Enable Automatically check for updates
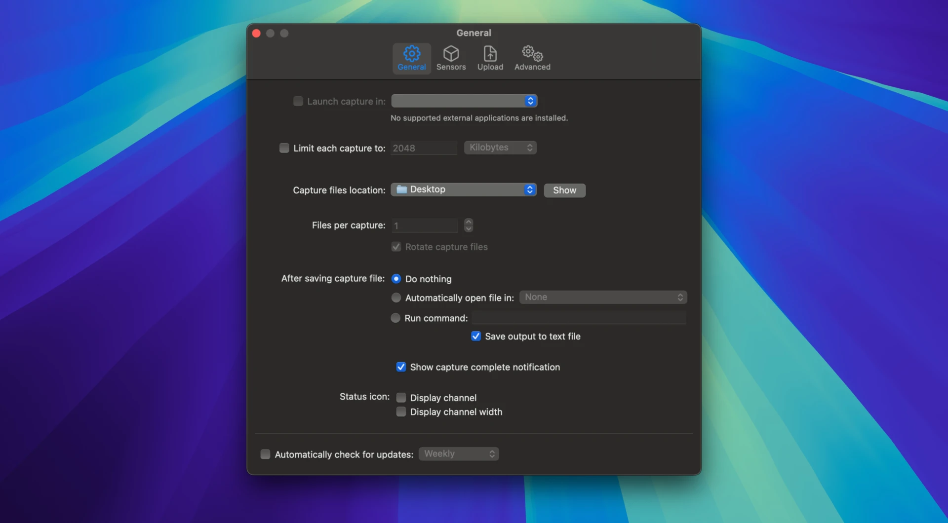 click(265, 454)
